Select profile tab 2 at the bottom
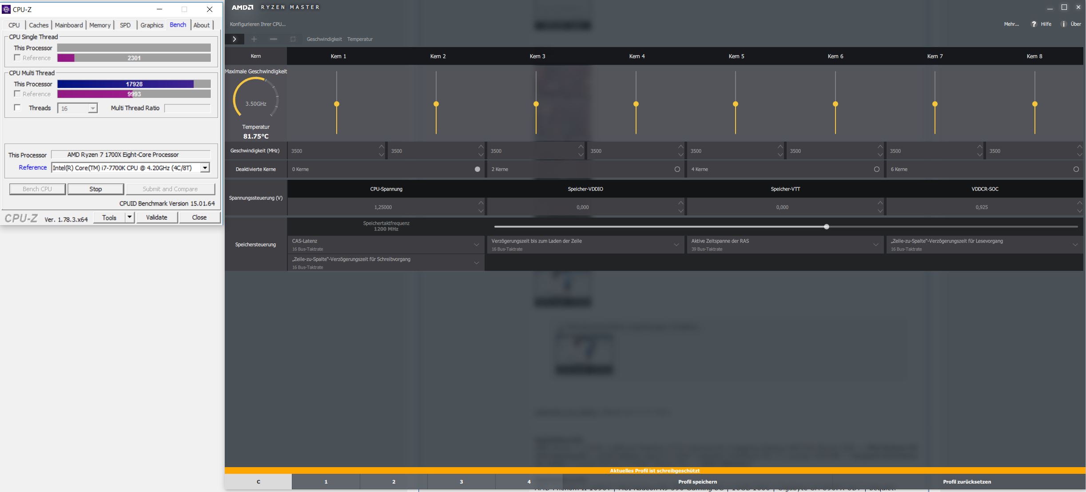 pyautogui.click(x=394, y=482)
